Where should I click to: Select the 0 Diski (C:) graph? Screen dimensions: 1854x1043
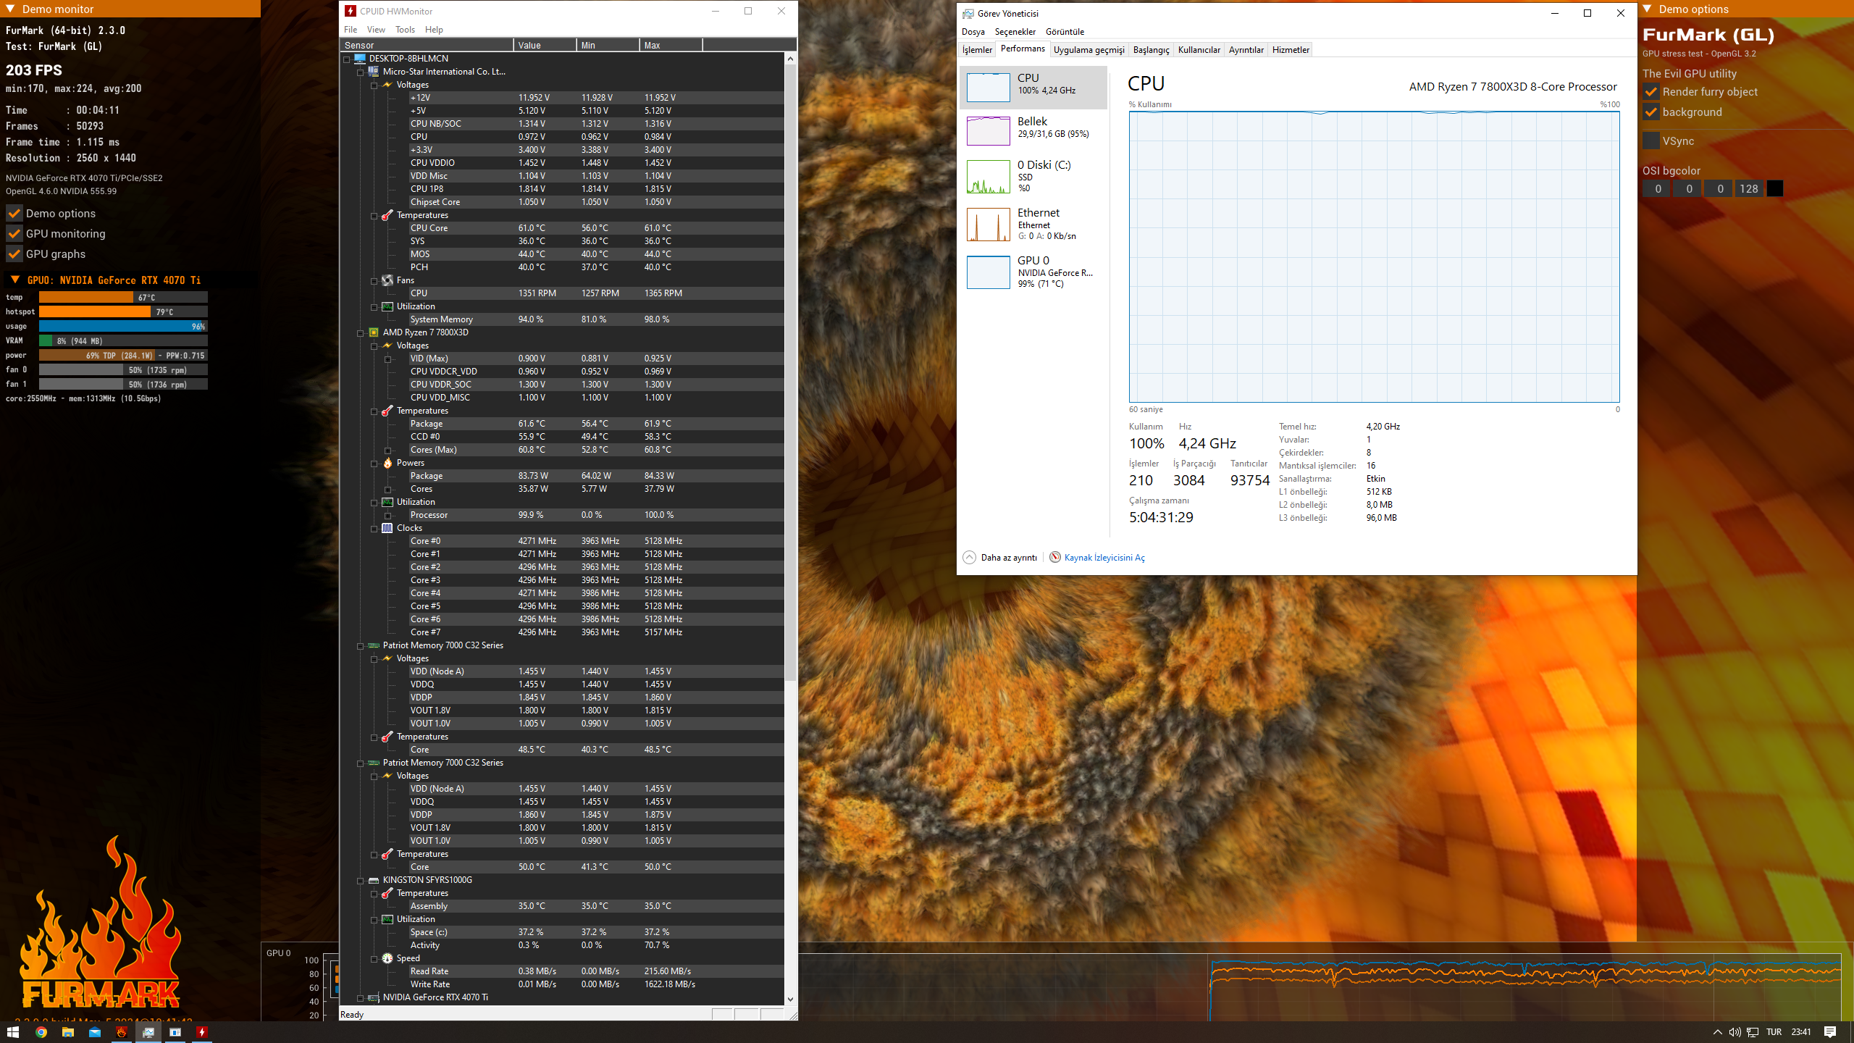988,177
